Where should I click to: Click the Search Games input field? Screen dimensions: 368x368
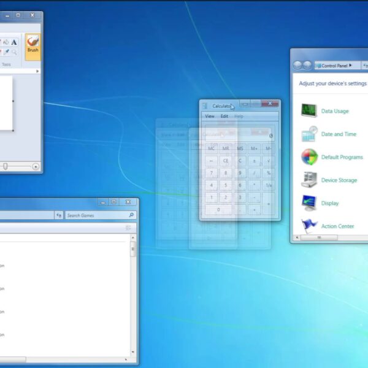click(101, 215)
